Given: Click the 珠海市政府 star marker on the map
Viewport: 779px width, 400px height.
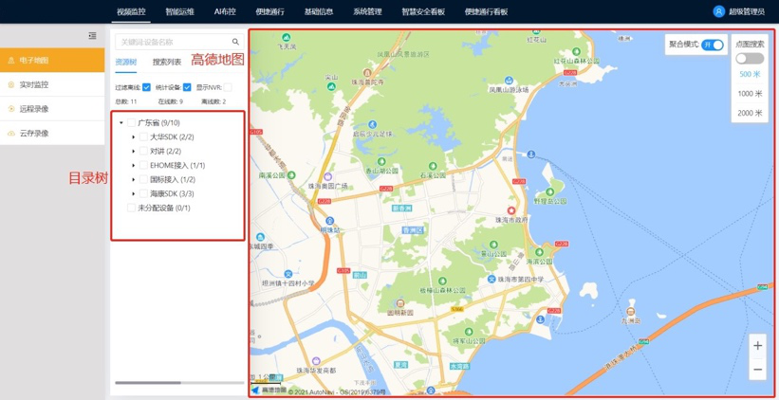Looking at the screenshot, I should [x=510, y=210].
